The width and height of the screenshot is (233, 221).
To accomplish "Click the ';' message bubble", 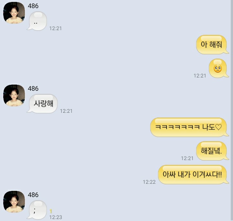I will coord(37,210).
